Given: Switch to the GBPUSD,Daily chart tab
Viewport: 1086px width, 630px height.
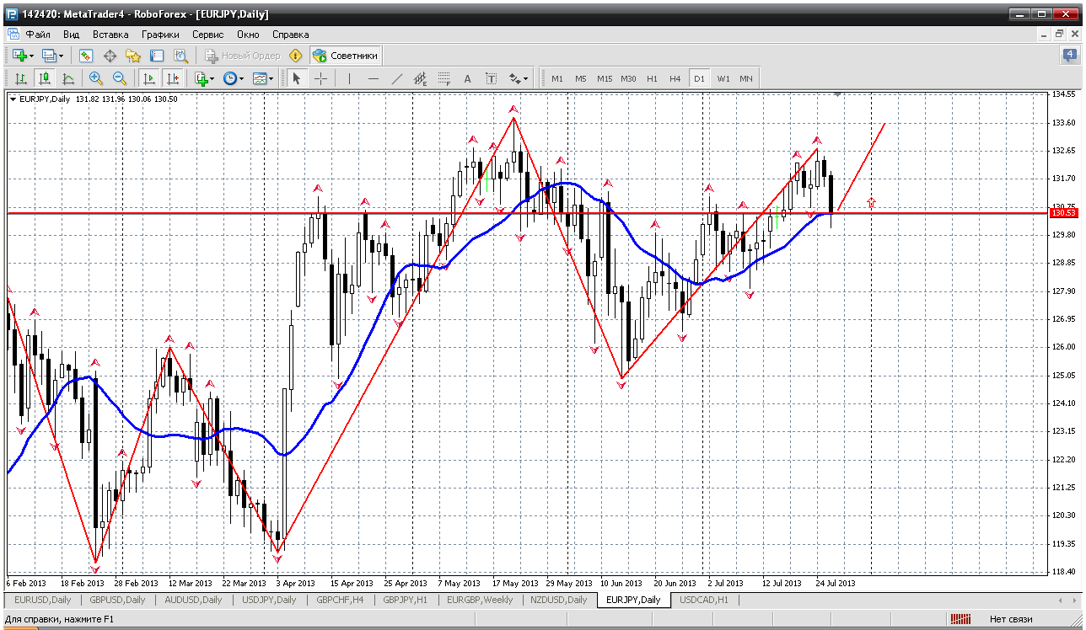Looking at the screenshot, I should tap(116, 600).
